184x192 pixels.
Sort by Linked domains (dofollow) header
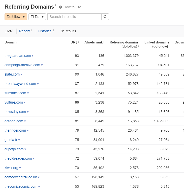click(x=157, y=44)
